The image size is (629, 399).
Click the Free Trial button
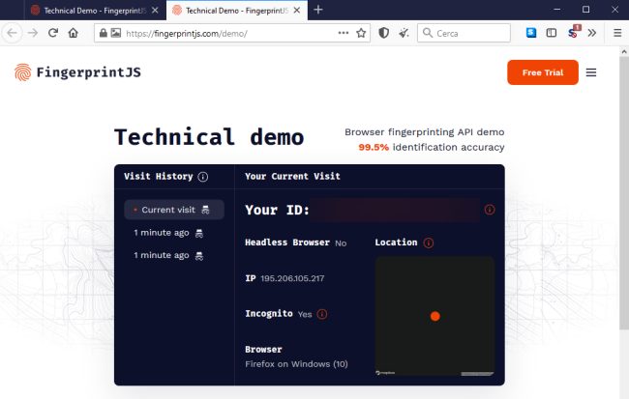coord(542,72)
